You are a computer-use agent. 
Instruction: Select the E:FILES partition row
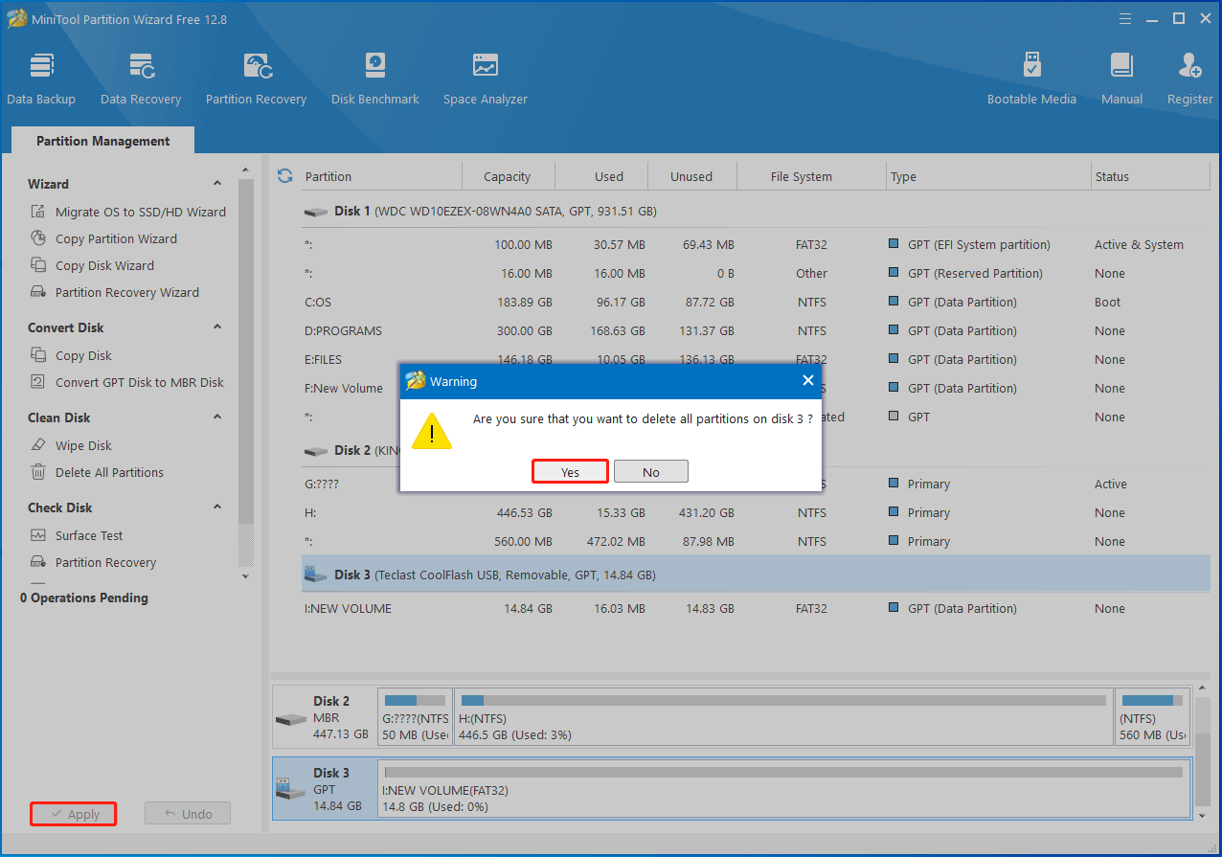pyautogui.click(x=756, y=359)
